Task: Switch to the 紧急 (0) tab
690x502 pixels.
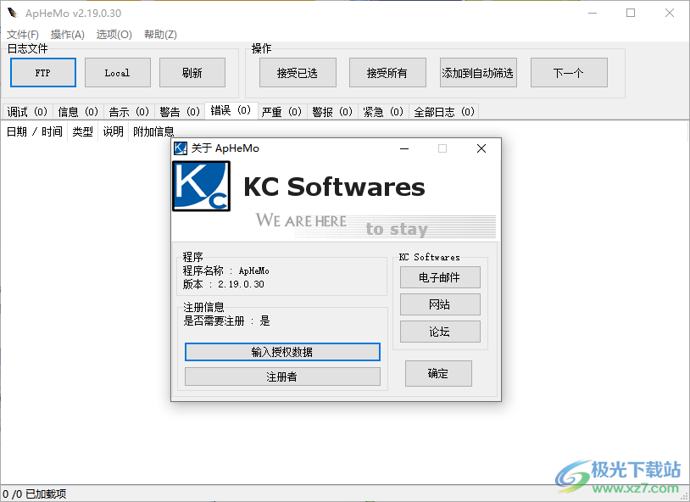Action: (x=383, y=112)
